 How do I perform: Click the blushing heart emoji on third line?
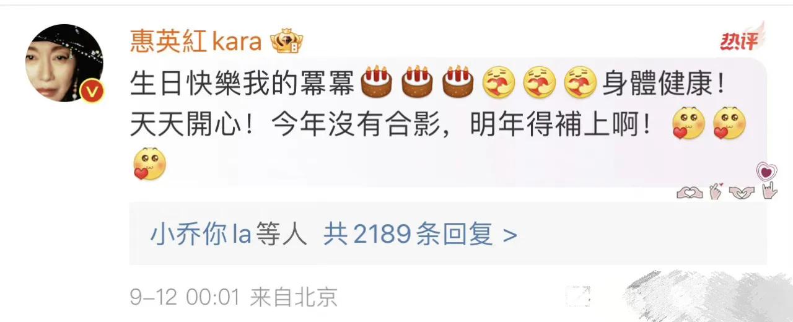click(x=149, y=164)
